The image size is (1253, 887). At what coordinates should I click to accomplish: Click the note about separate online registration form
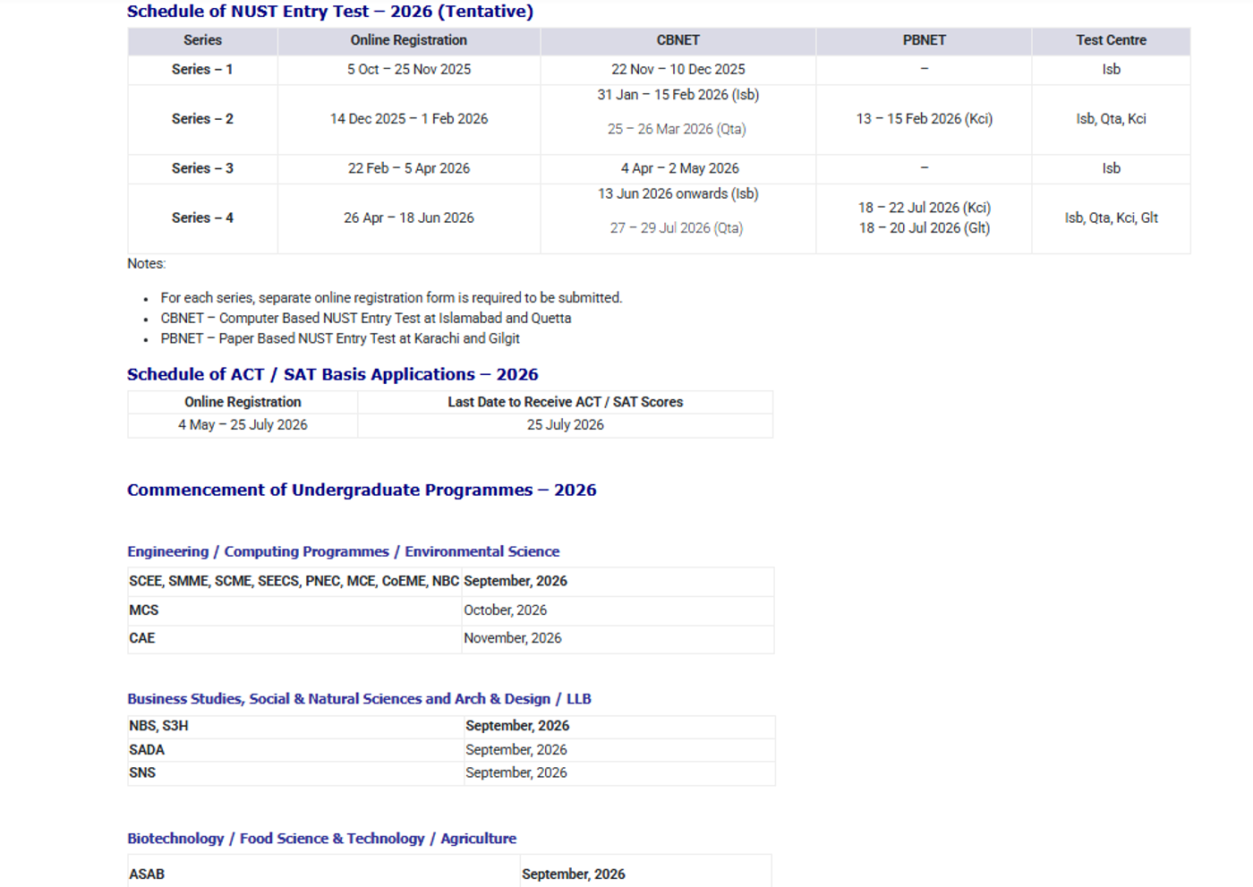tap(391, 298)
